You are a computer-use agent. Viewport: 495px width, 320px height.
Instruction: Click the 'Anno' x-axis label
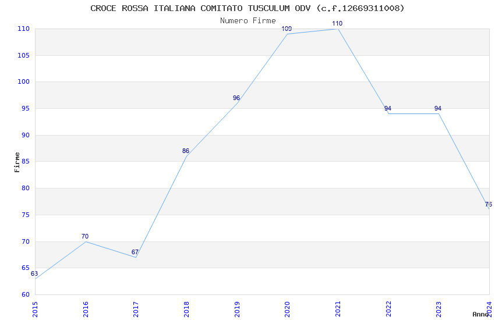point(480,314)
